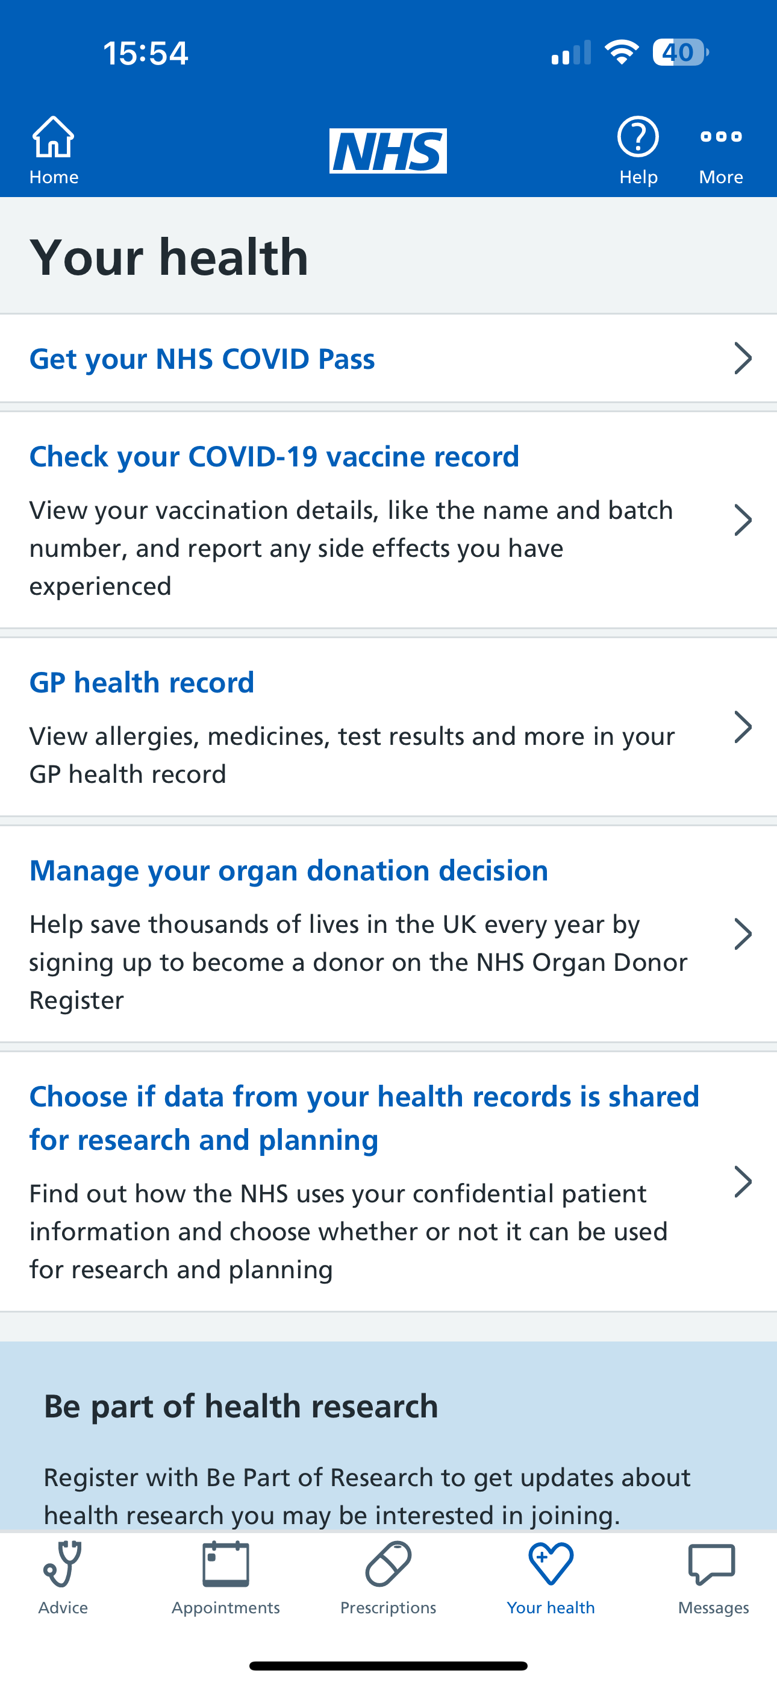Tap the Your health heart icon
This screenshot has height=1685, width=777.
click(551, 1564)
